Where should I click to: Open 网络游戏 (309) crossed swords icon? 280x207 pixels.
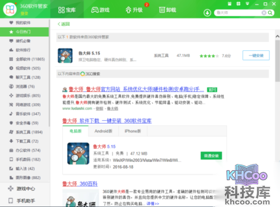point(11,105)
